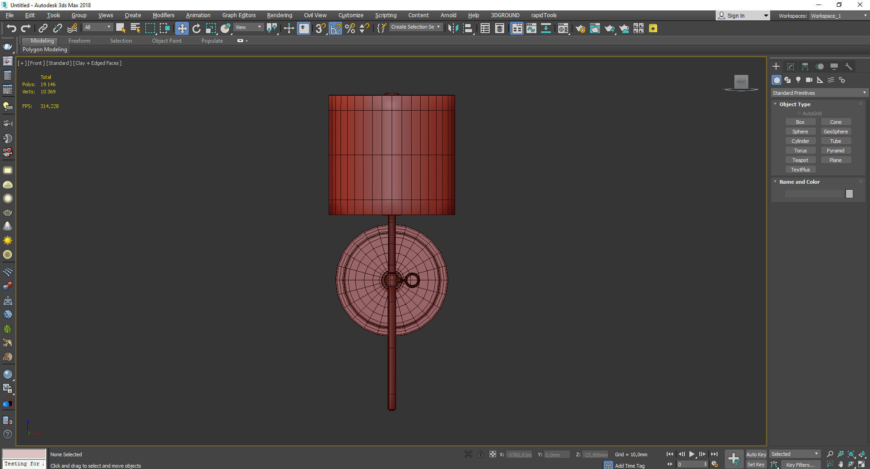Toggle Spinner Snap in the toolbar
Image resolution: width=870 pixels, height=469 pixels.
click(x=364, y=29)
